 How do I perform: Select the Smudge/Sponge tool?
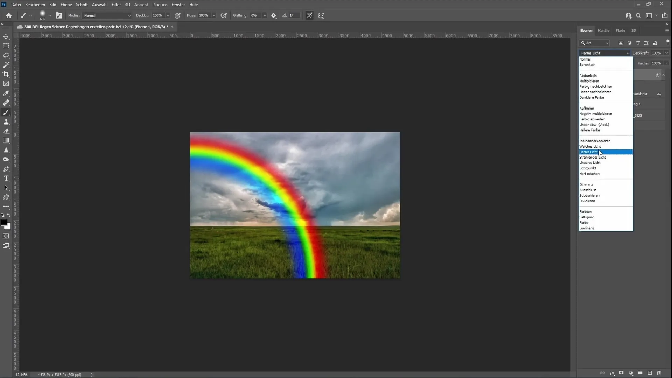pyautogui.click(x=6, y=160)
